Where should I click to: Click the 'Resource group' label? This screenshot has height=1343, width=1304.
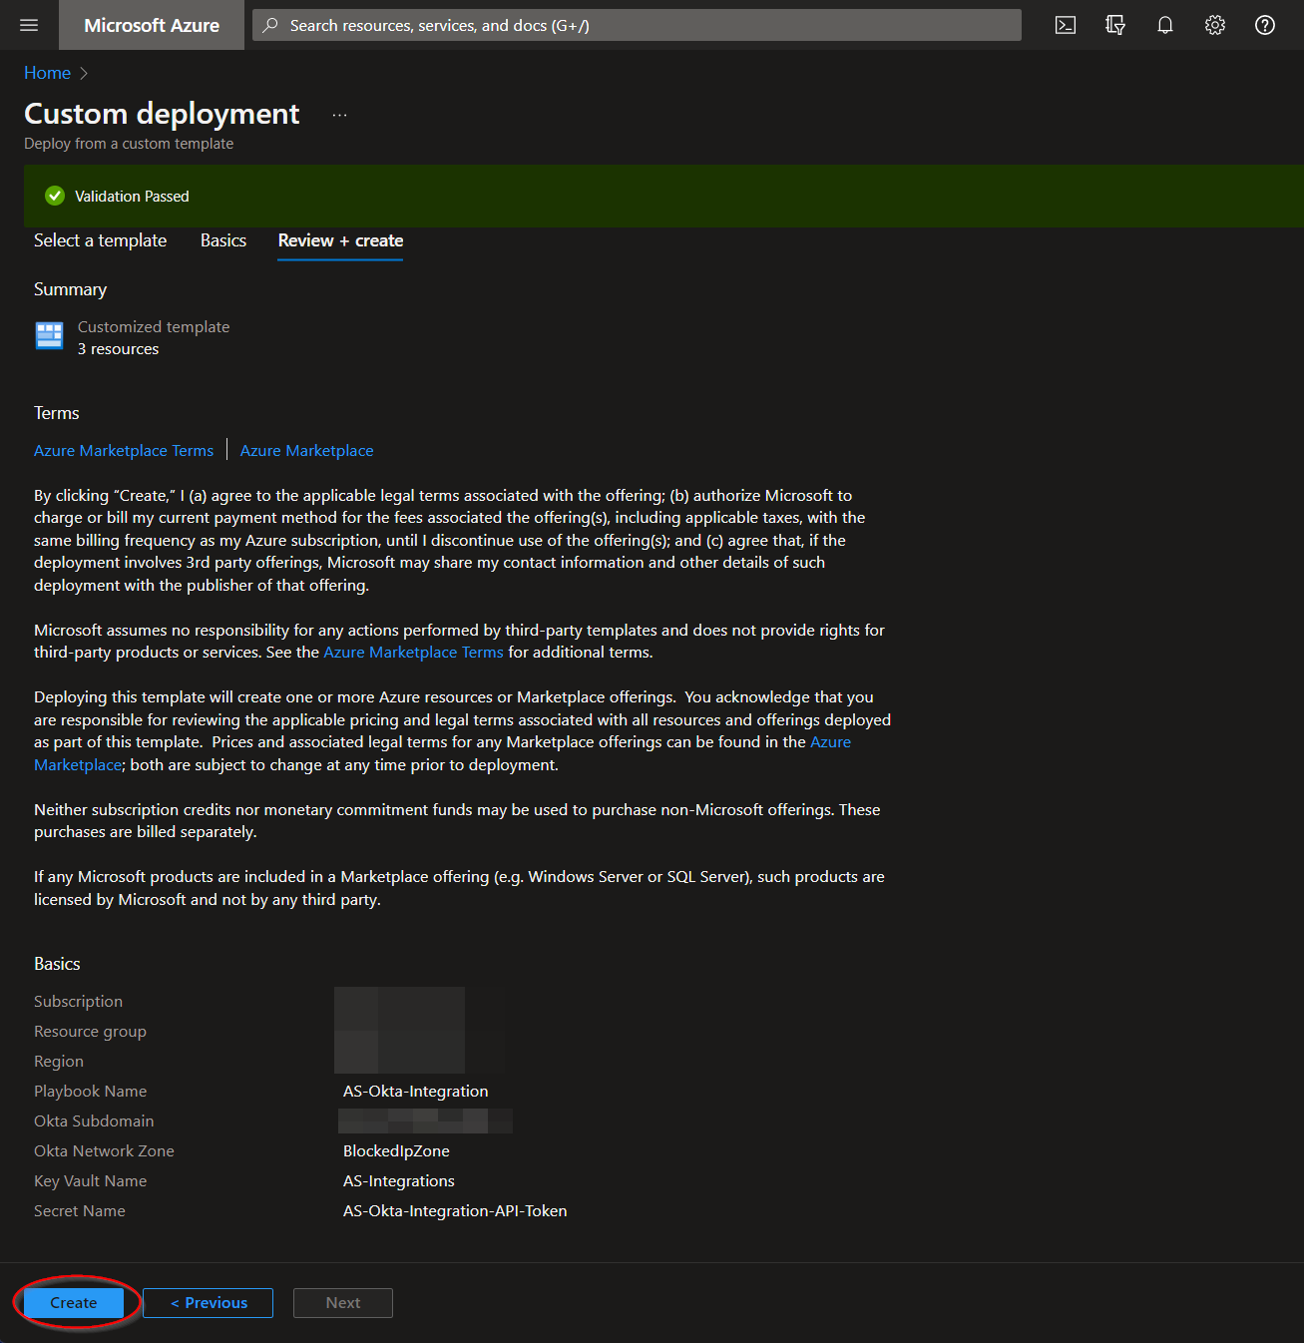90,1032
